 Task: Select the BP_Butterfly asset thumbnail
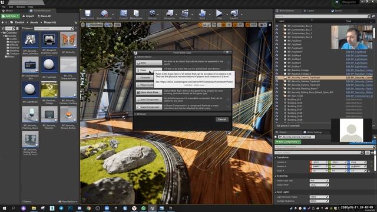(68, 39)
